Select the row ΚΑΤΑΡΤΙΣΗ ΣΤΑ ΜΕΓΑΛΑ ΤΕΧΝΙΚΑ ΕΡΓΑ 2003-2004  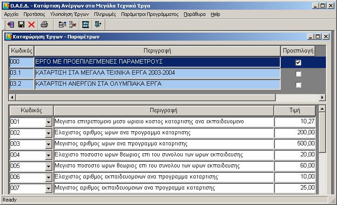[x=157, y=73]
